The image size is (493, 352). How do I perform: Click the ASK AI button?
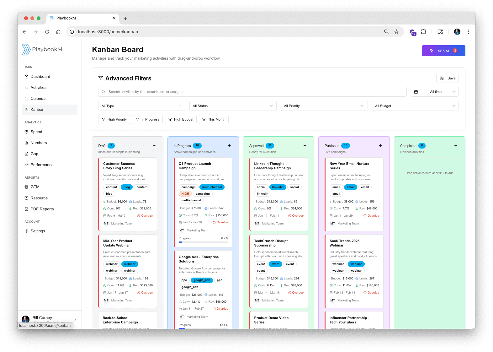(x=443, y=51)
